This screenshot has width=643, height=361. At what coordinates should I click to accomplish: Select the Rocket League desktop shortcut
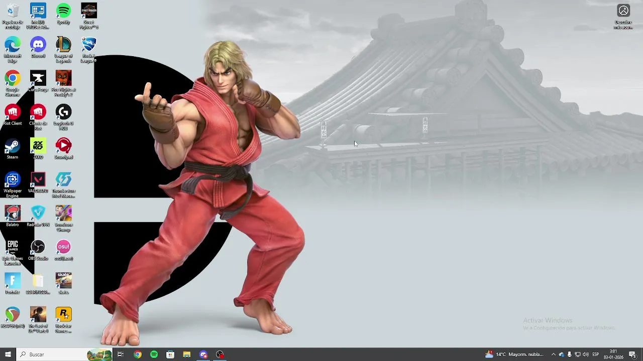pyautogui.click(x=89, y=50)
